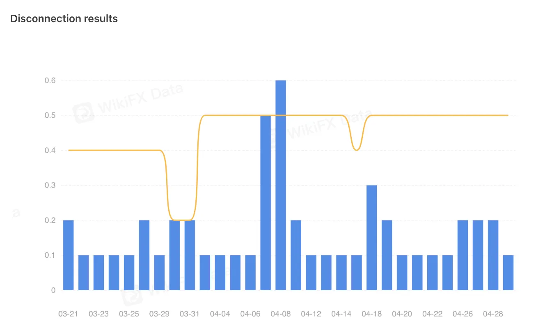This screenshot has width=545, height=330.
Task: Click the 0.6 y-axis label
Action: pos(50,80)
